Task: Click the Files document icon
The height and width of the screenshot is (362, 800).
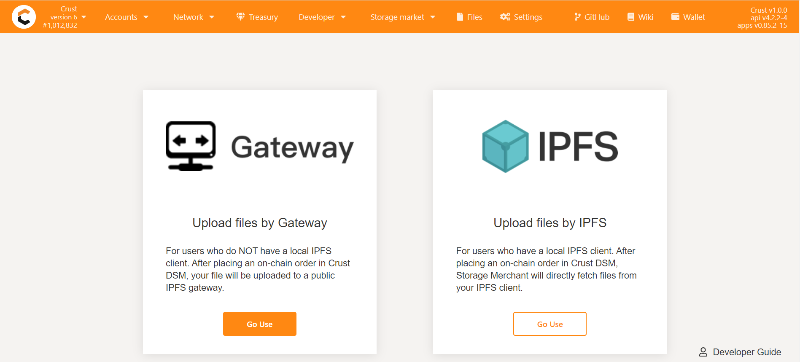Action: [460, 16]
